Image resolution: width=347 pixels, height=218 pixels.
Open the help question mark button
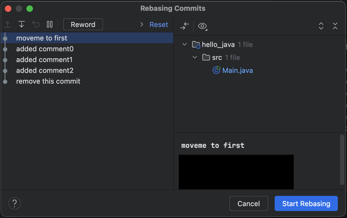tap(15, 203)
